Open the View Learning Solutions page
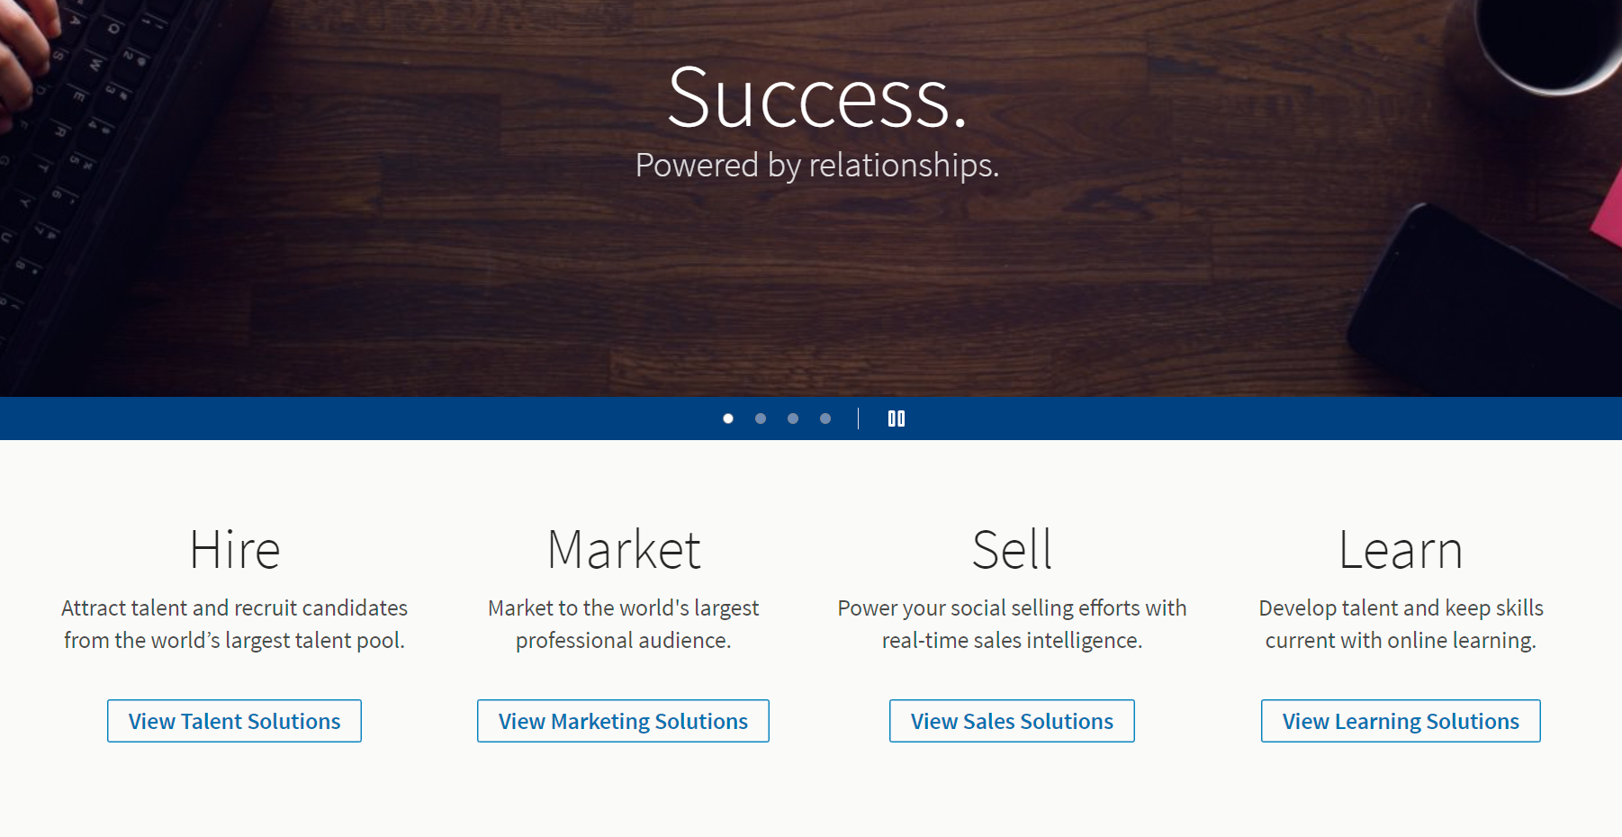The height and width of the screenshot is (837, 1622). (x=1400, y=721)
